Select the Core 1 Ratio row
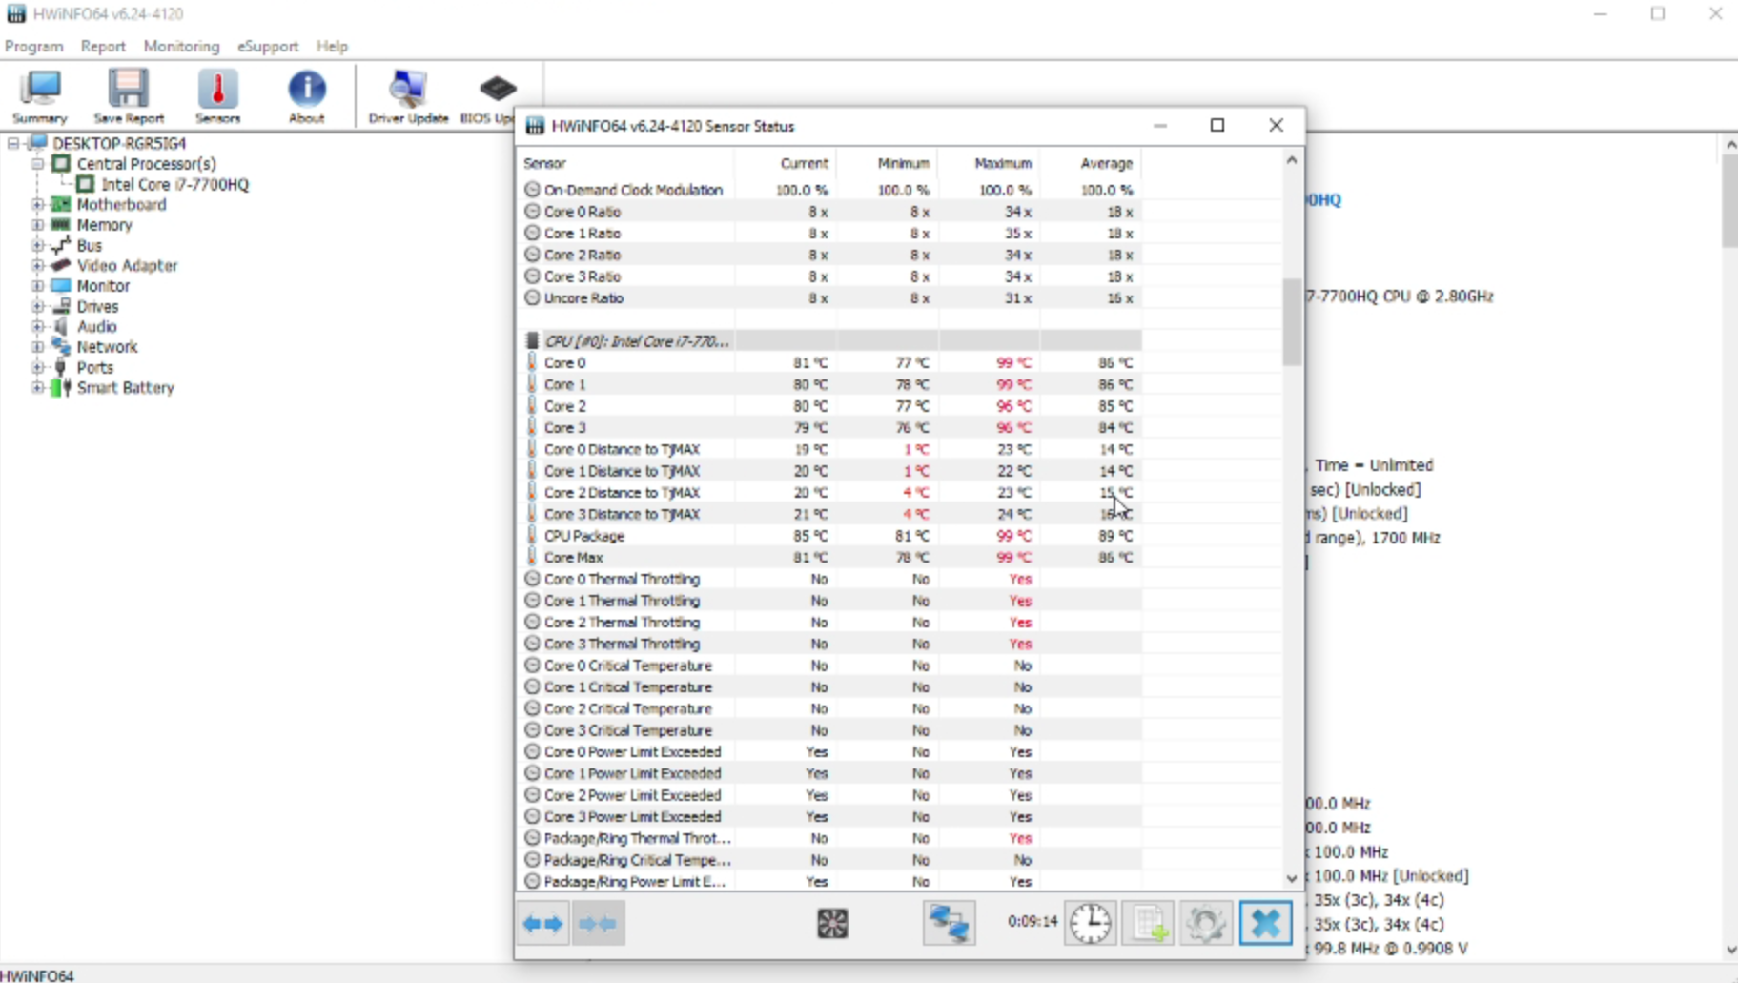 [831, 234]
